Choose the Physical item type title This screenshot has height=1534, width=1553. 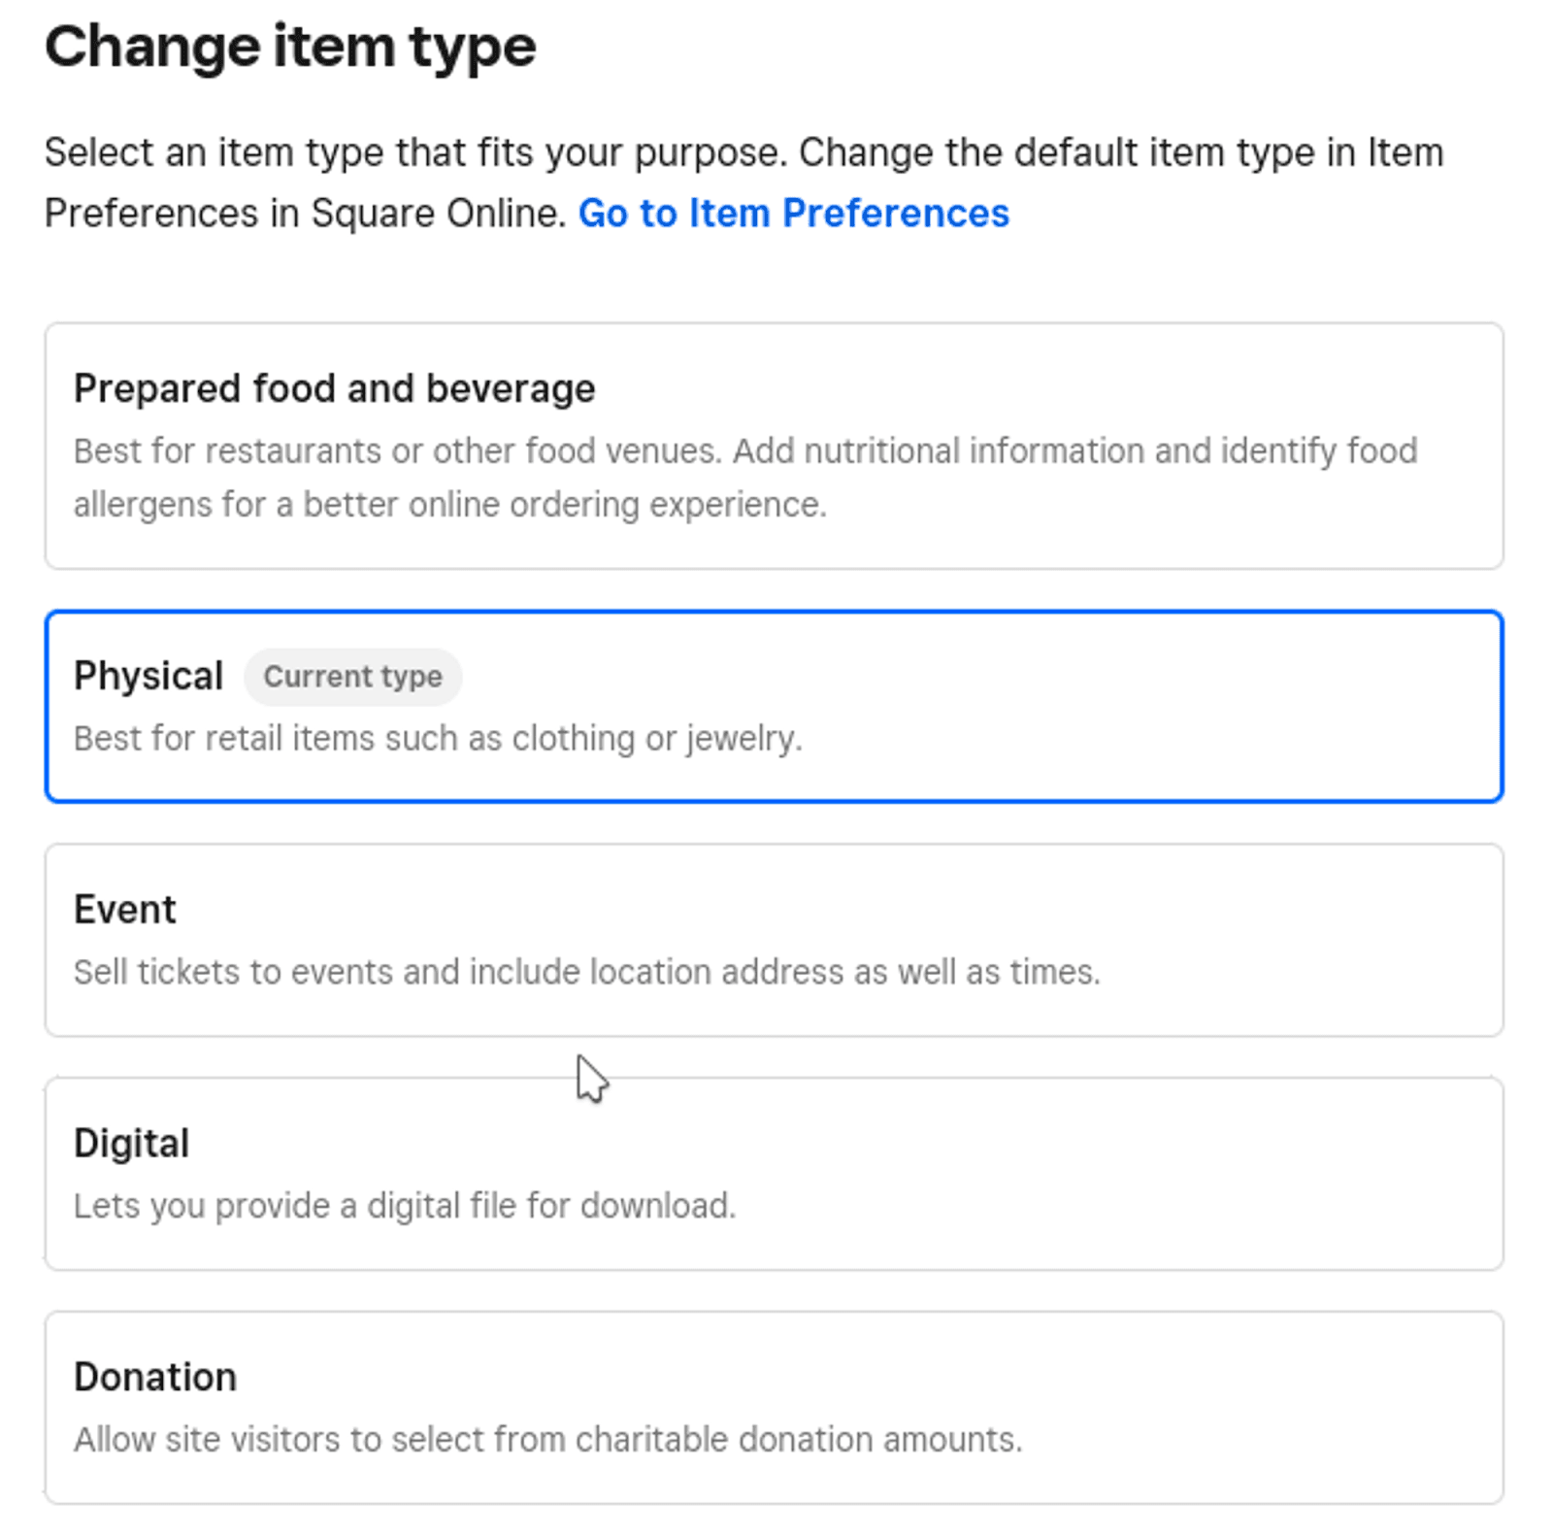pos(149,676)
